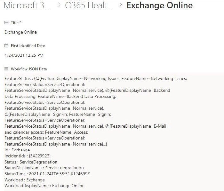Click the calendar icon beside First Identified Date
Viewport: 224px width, 191px height.
(6, 46)
